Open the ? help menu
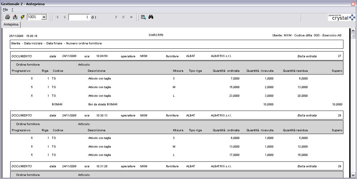 coord(12,10)
